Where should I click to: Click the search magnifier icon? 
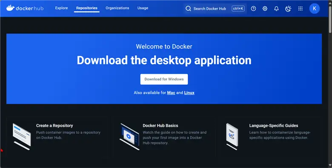[x=188, y=9]
